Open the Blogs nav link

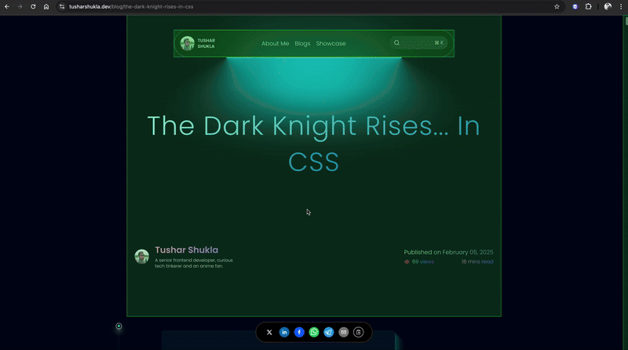(x=302, y=43)
